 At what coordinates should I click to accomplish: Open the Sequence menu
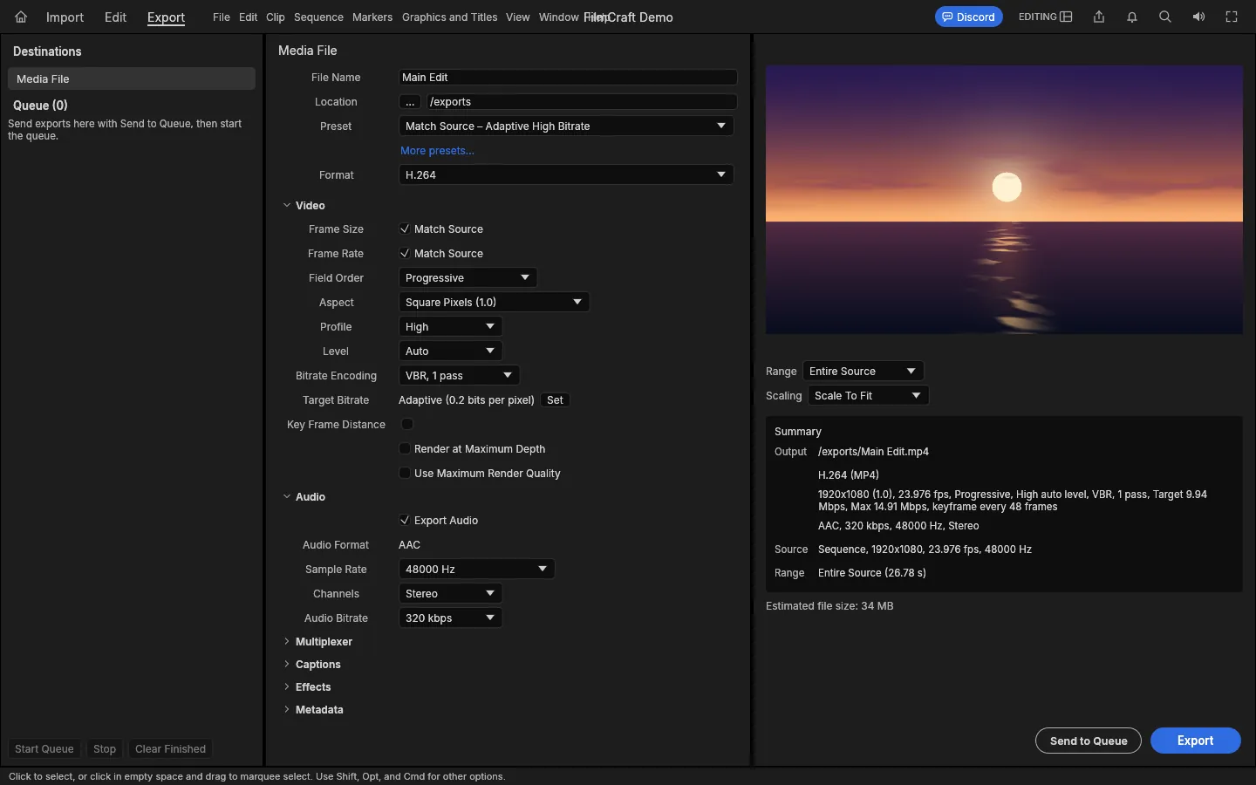coord(318,17)
